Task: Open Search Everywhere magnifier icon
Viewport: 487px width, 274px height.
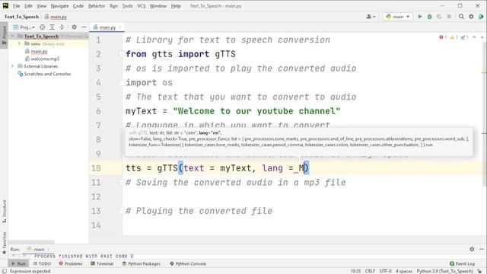Action: tap(461, 17)
